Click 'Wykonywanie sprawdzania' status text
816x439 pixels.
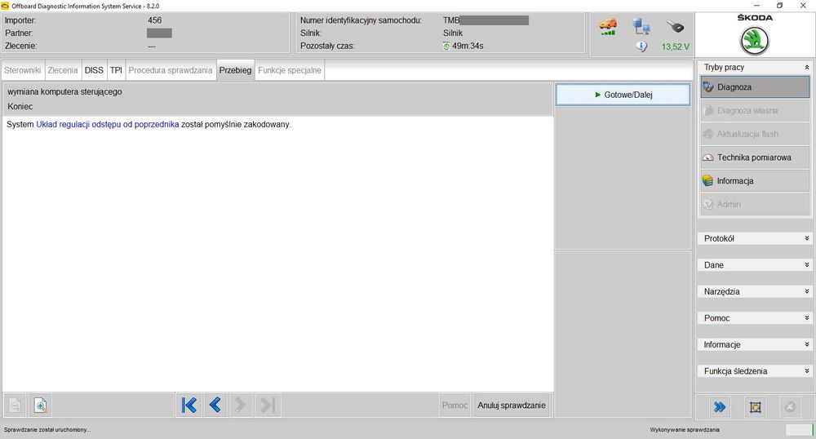pyautogui.click(x=685, y=430)
